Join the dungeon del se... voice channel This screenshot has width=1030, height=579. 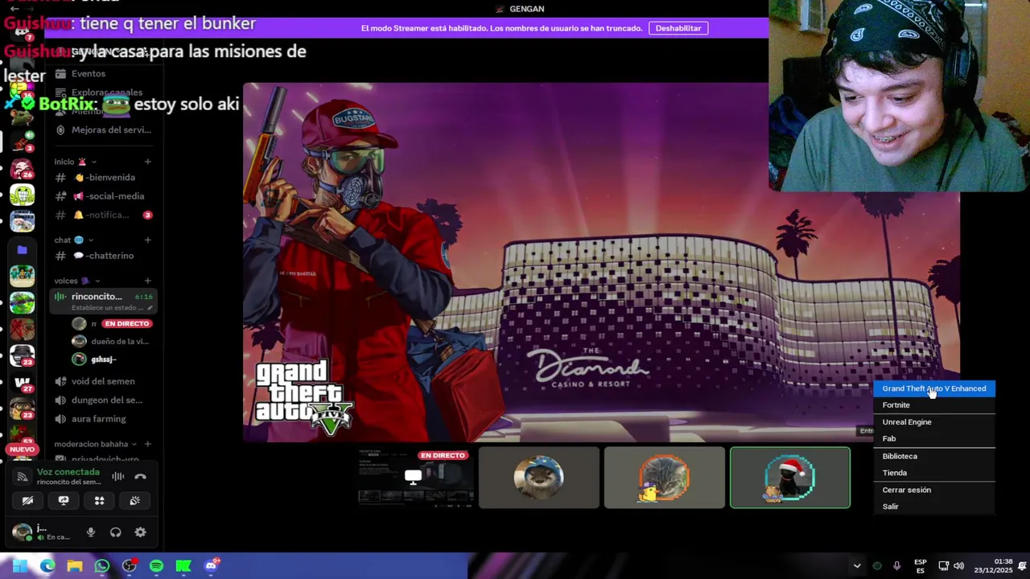coord(103,400)
